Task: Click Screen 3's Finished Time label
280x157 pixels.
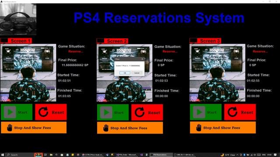Action: tap(259, 90)
